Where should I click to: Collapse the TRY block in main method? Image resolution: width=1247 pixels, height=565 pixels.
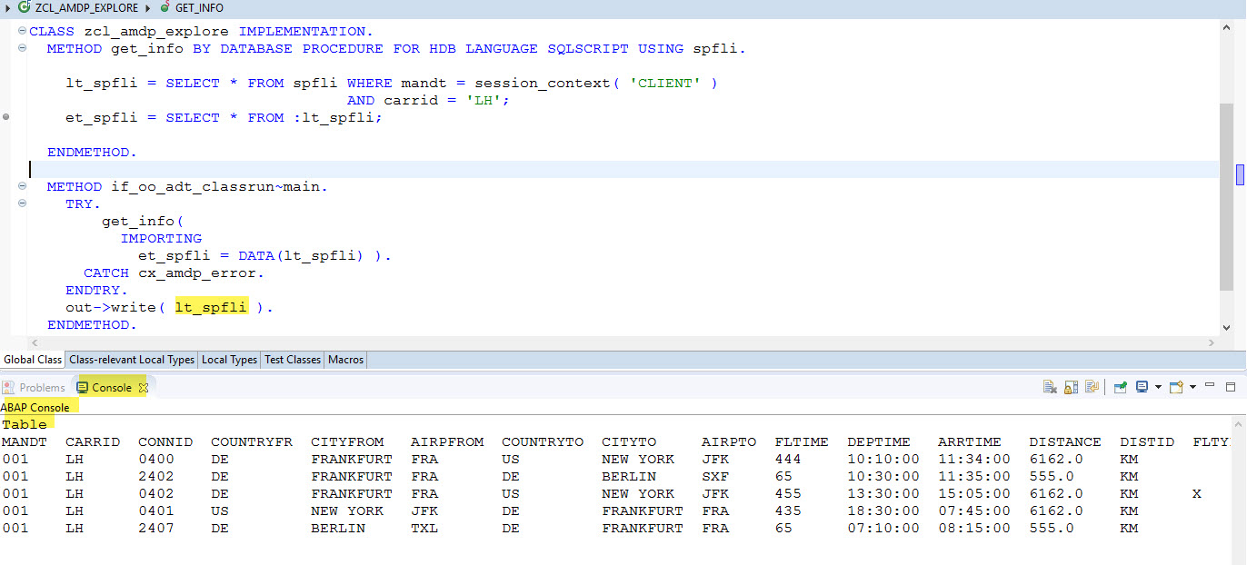pos(22,204)
